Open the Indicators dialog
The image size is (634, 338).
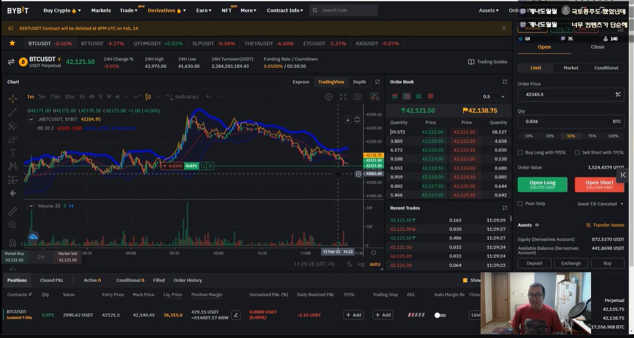pos(182,97)
